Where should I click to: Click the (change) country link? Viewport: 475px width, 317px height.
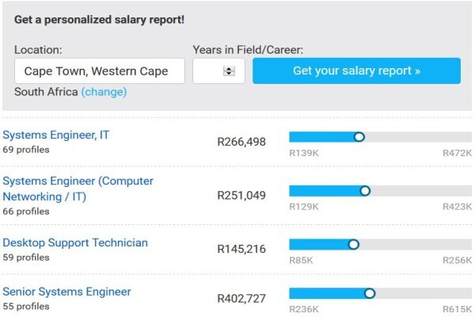pos(104,92)
